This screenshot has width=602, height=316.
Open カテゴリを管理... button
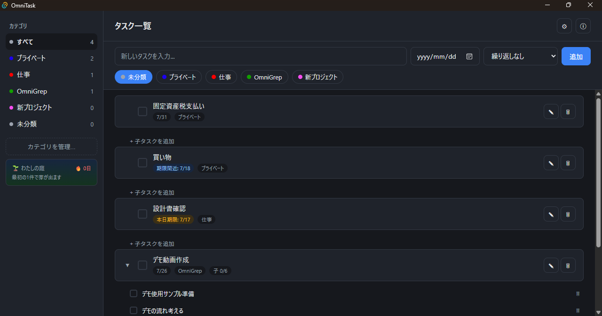(51, 147)
